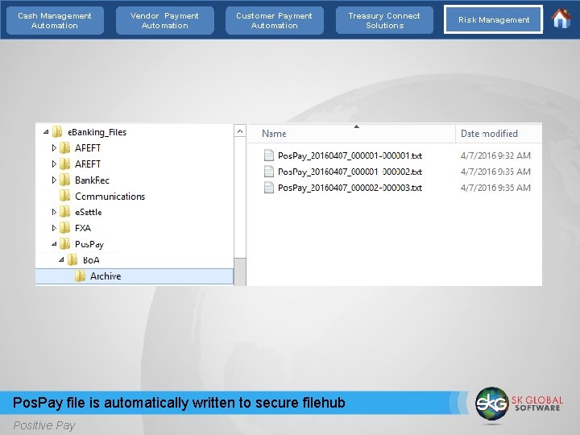Select the Archive folder label

click(x=106, y=276)
